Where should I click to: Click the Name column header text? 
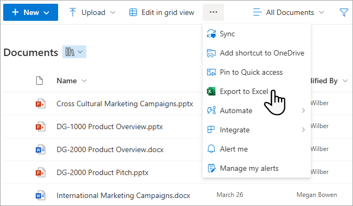click(x=67, y=81)
